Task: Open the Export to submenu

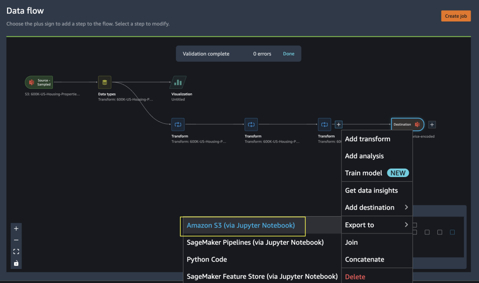Action: 377,225
